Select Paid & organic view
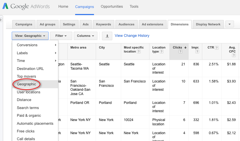This screenshot has height=141, width=240. (x=35, y=116)
